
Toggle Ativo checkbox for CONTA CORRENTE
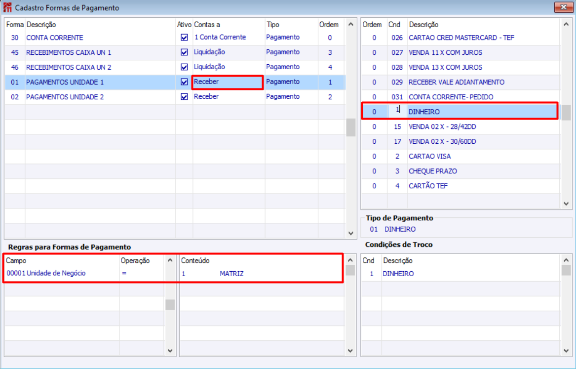pyautogui.click(x=185, y=38)
